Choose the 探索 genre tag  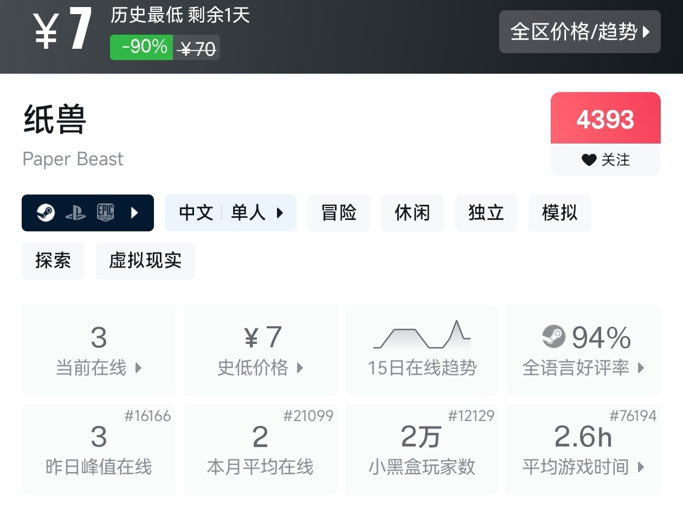coord(53,261)
